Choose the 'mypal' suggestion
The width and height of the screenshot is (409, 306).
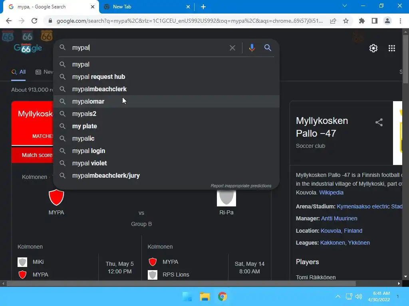tap(166, 64)
